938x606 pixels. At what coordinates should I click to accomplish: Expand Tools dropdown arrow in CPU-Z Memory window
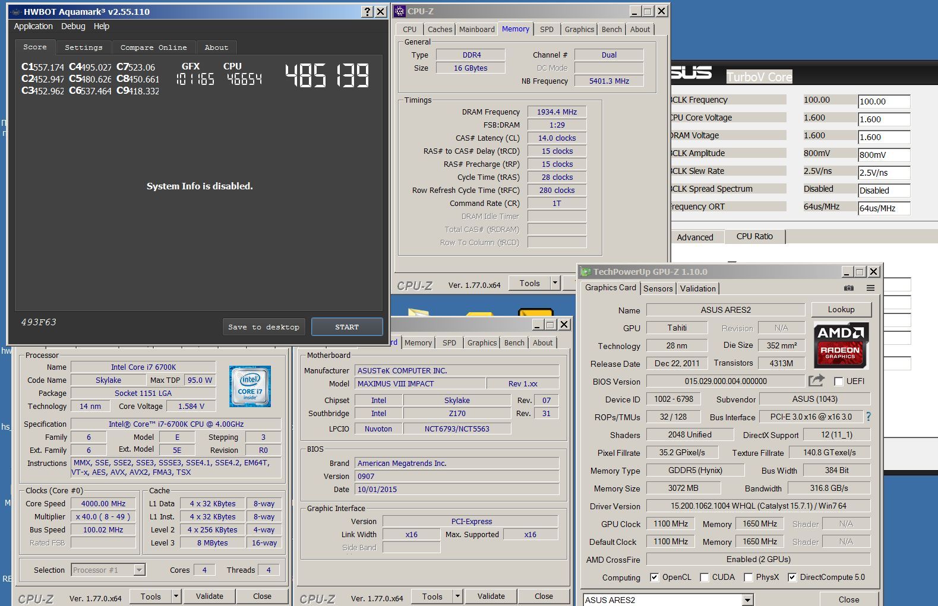pyautogui.click(x=555, y=283)
